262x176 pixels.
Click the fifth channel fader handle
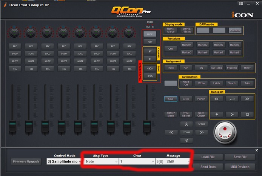pos(78,126)
